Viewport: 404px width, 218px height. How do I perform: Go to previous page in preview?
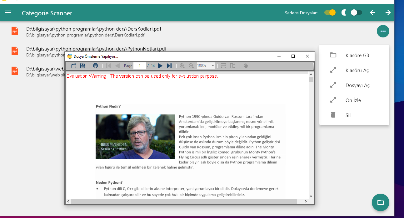point(117,66)
